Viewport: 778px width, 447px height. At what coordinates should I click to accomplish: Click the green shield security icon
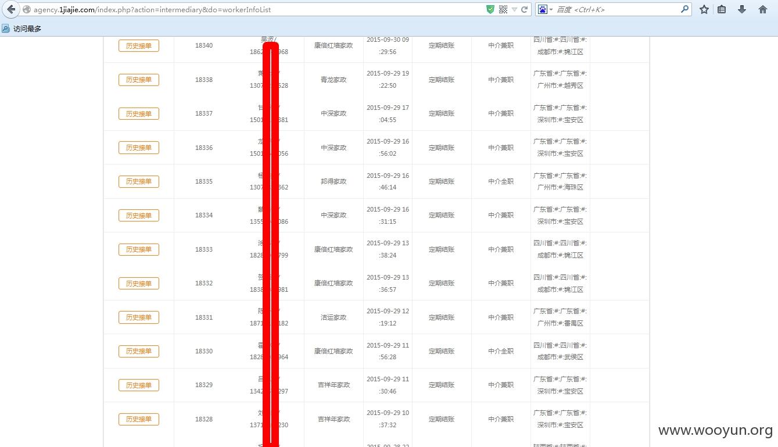pos(490,9)
